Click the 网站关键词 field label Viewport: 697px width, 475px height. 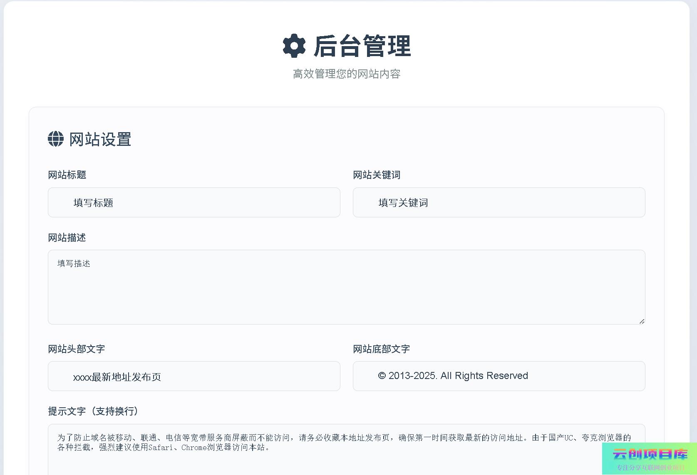376,175
